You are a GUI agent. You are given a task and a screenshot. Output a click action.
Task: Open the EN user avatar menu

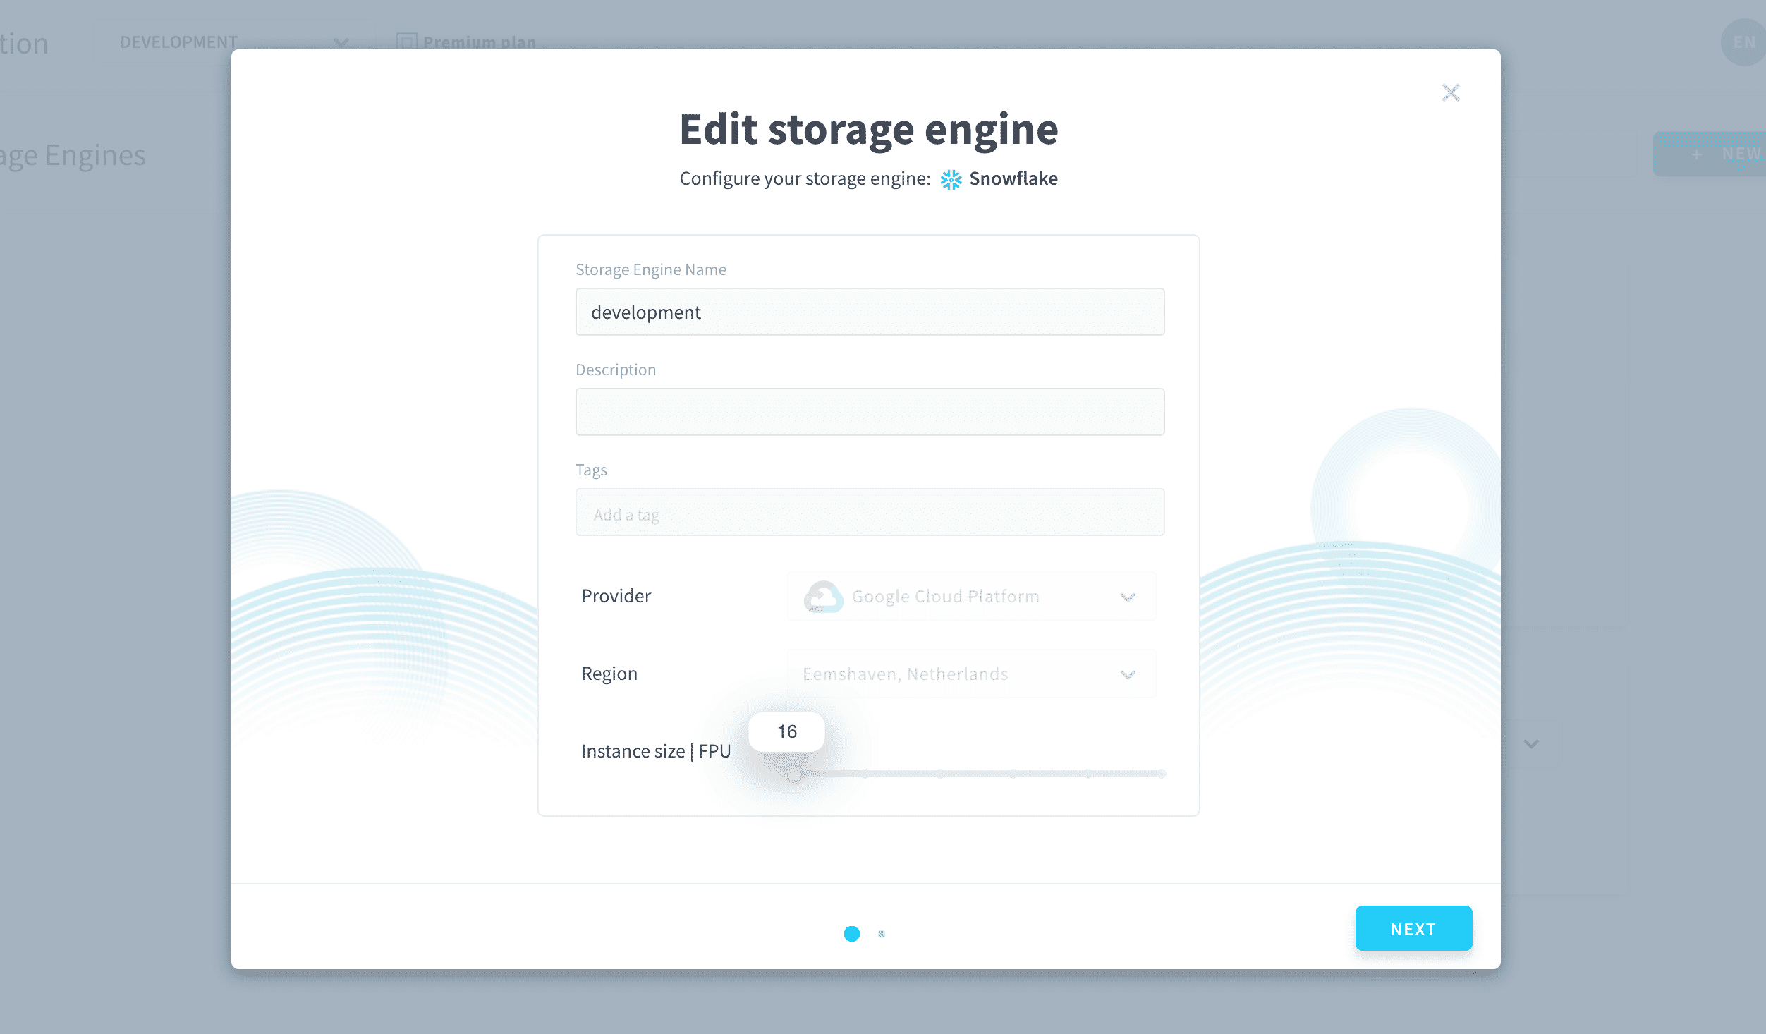pyautogui.click(x=1743, y=42)
